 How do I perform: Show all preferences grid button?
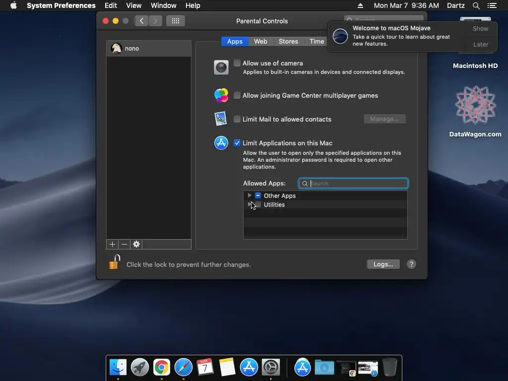(x=176, y=21)
